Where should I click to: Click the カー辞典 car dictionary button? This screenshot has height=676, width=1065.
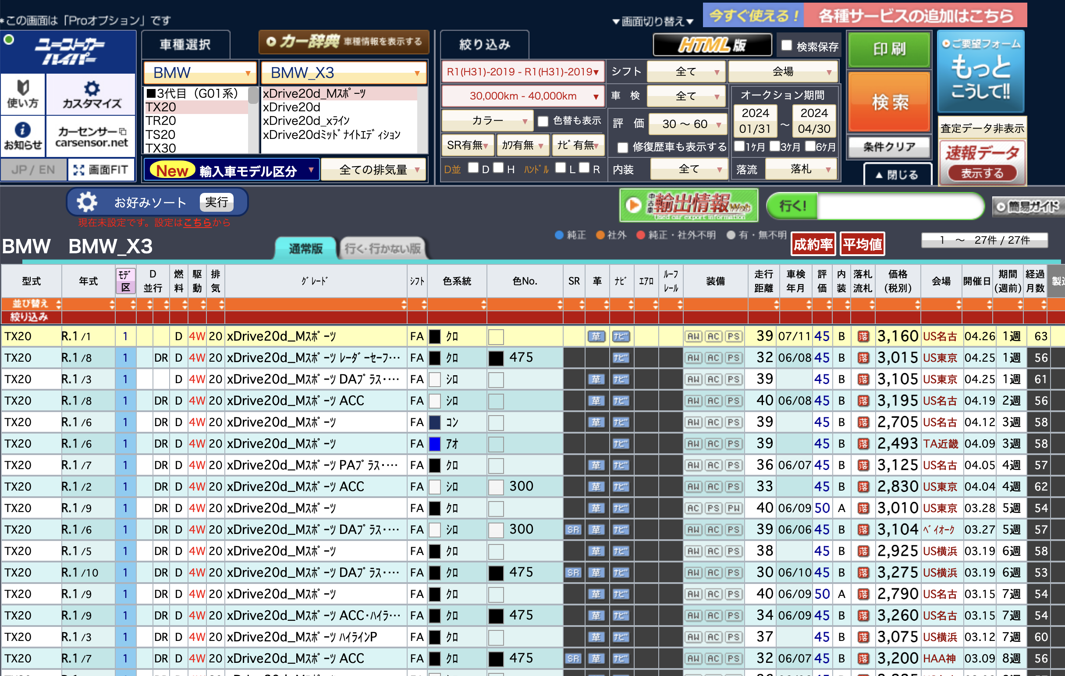coord(344,42)
